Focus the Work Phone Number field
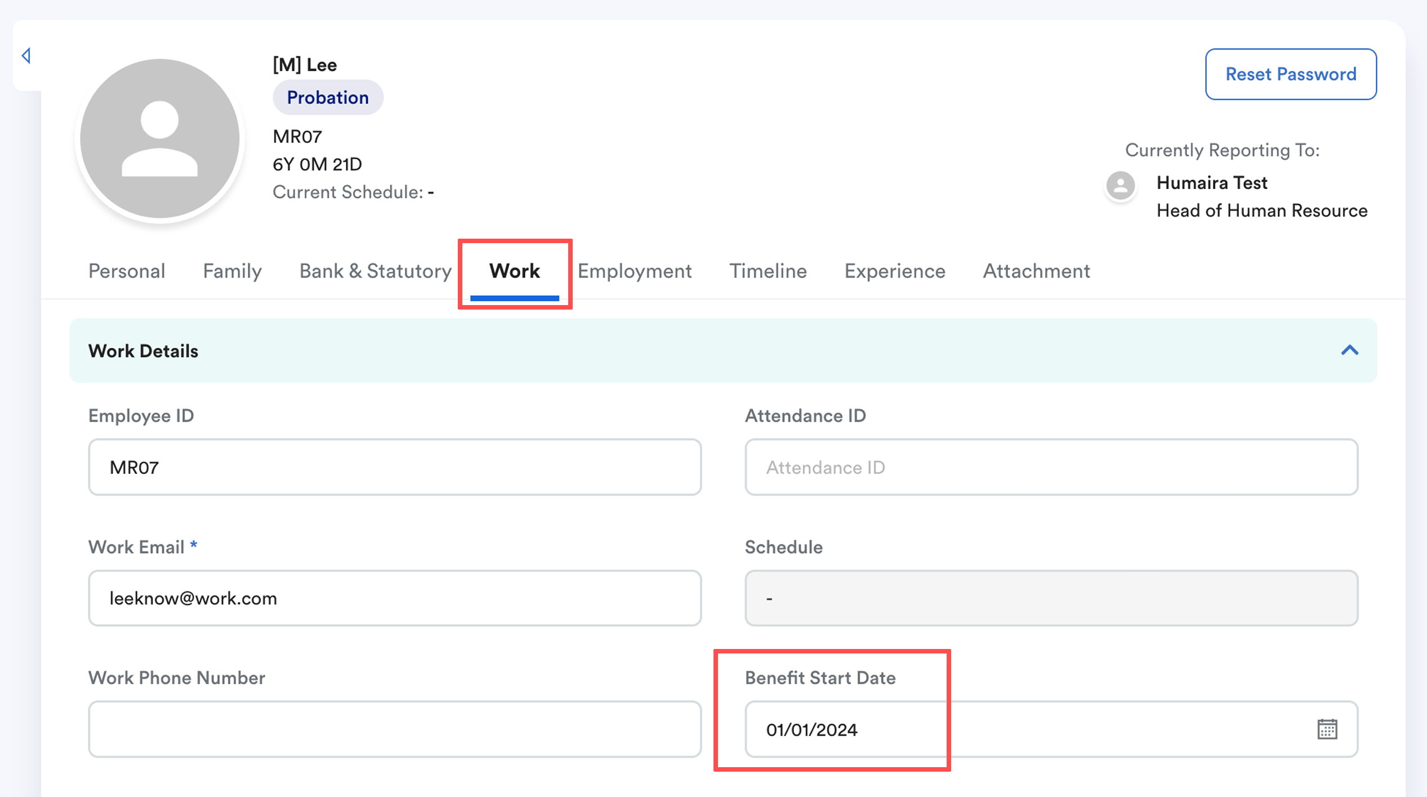The image size is (1427, 797). (394, 729)
